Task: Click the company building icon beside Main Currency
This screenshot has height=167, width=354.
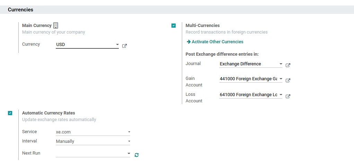Action: coord(56,25)
